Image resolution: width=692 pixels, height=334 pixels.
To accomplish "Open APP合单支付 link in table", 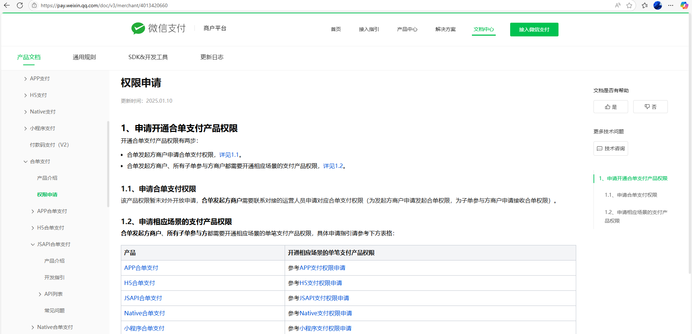I will coord(141,268).
